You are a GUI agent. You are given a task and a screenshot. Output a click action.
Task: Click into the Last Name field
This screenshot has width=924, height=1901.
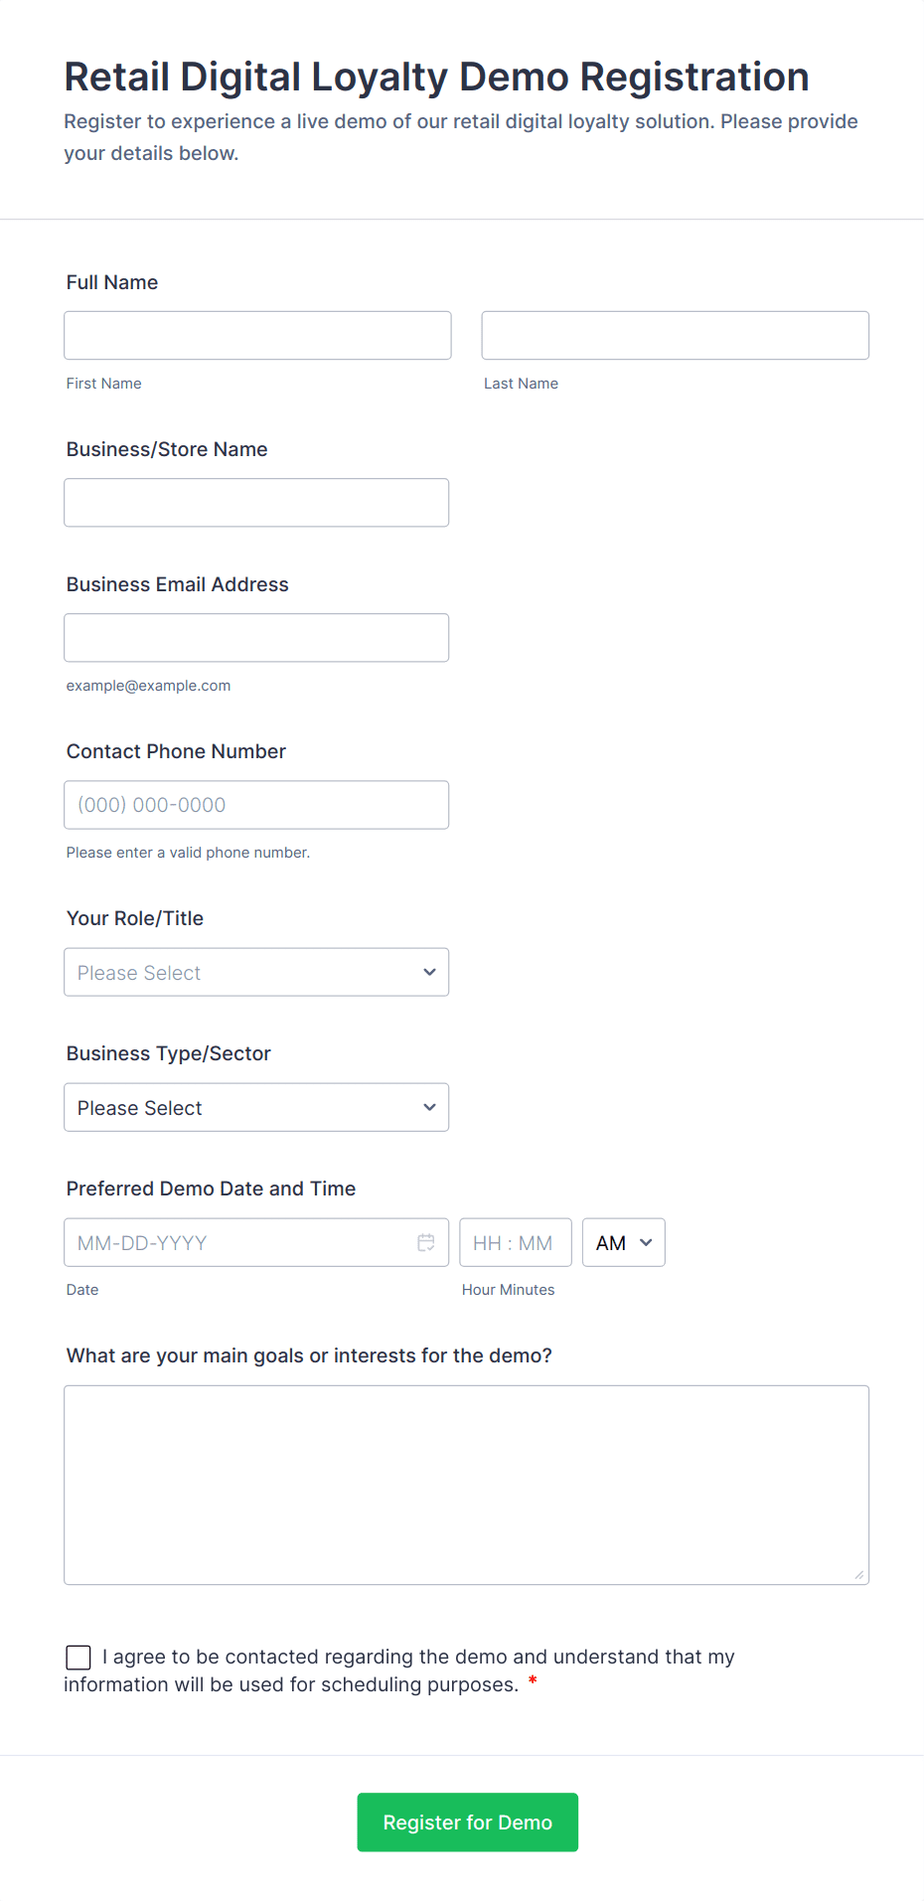[x=675, y=335]
